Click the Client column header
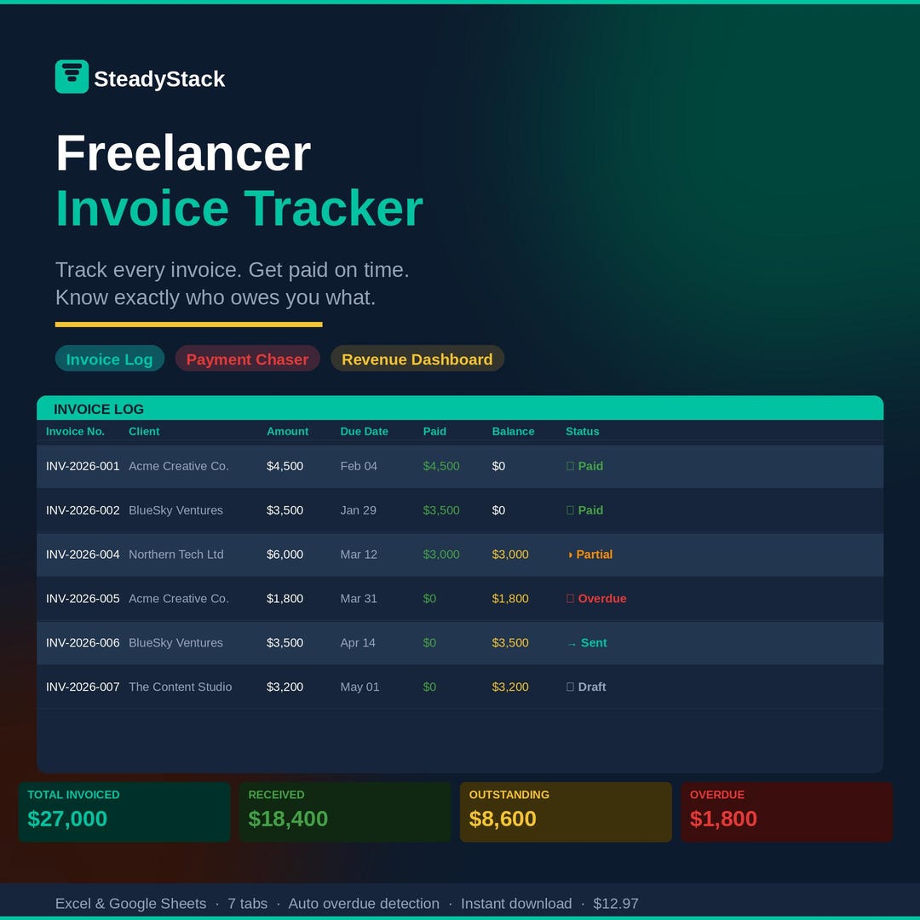This screenshot has height=920, width=920. tap(144, 431)
